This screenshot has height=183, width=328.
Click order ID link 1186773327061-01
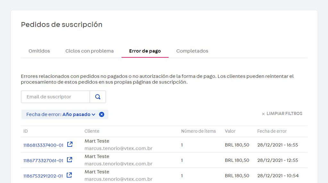(x=43, y=161)
